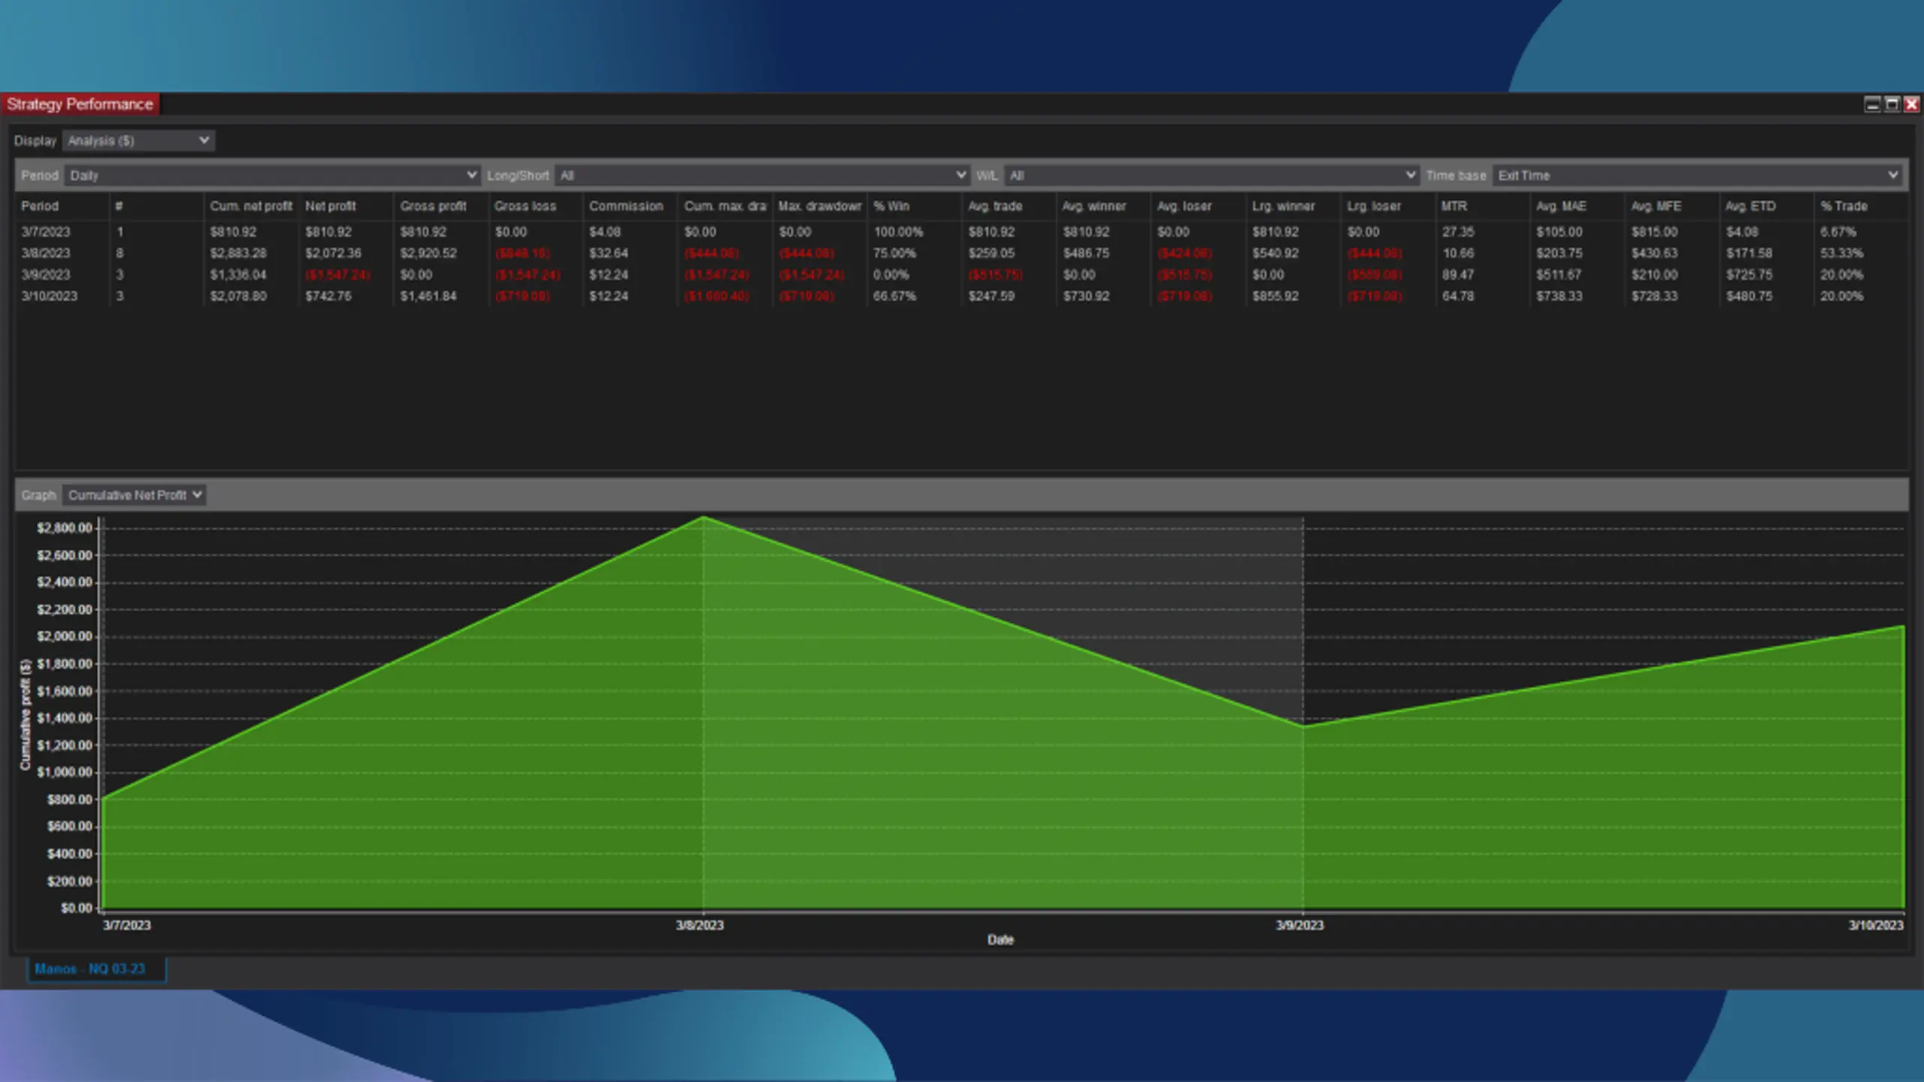Viewport: 1924px width, 1082px height.
Task: Open the W/L All dropdown
Action: pos(1211,175)
